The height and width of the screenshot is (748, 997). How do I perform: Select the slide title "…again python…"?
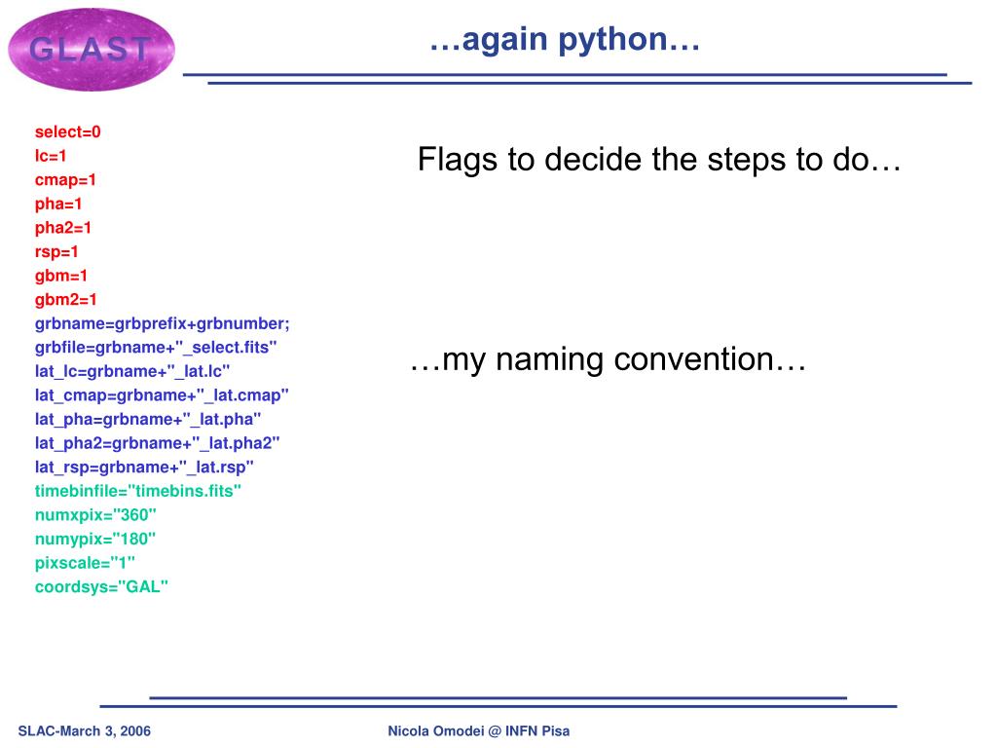click(x=565, y=39)
